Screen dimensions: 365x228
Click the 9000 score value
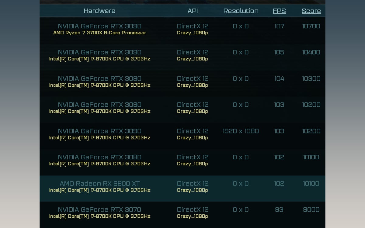point(311,210)
